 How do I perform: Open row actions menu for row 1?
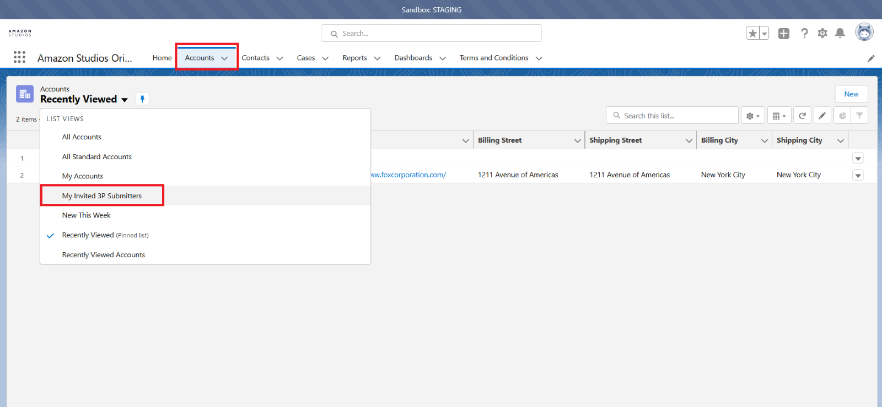858,158
